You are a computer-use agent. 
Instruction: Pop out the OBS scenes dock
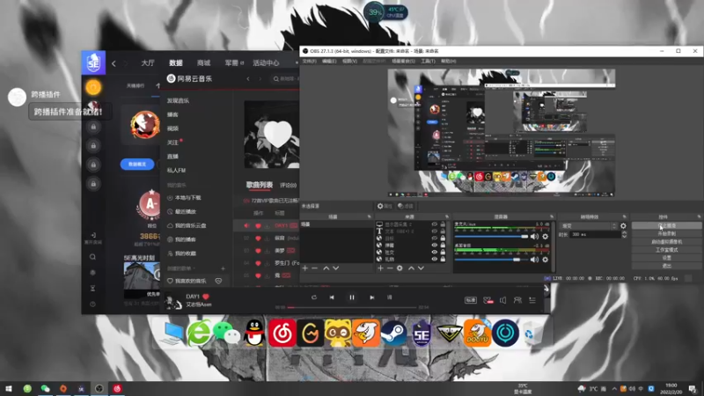(x=369, y=216)
